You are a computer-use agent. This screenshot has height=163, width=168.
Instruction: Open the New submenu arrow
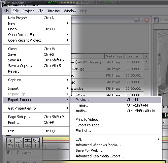coord(68,23)
